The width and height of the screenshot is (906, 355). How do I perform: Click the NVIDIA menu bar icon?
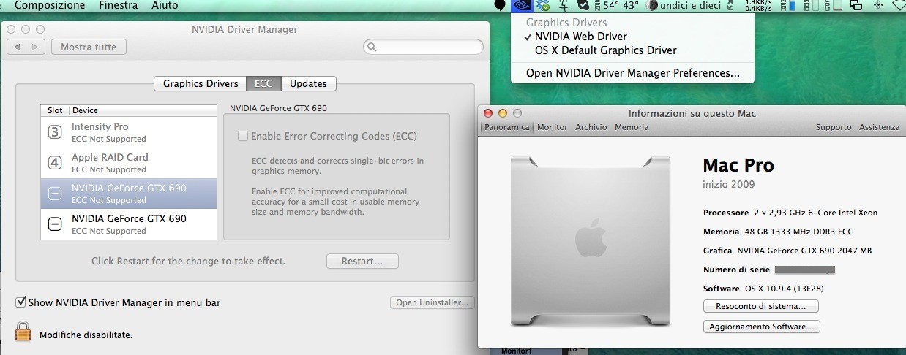[521, 6]
